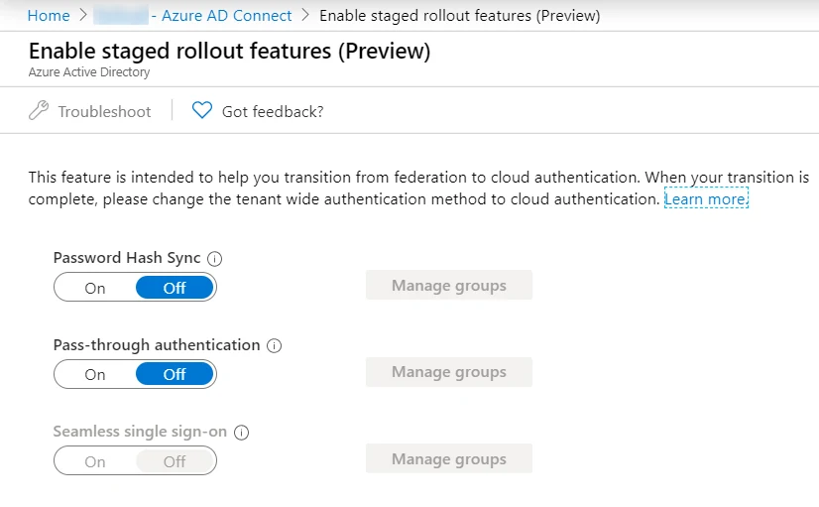The image size is (819, 507).
Task: Select Off for Pass-through authentication
Action: (175, 374)
